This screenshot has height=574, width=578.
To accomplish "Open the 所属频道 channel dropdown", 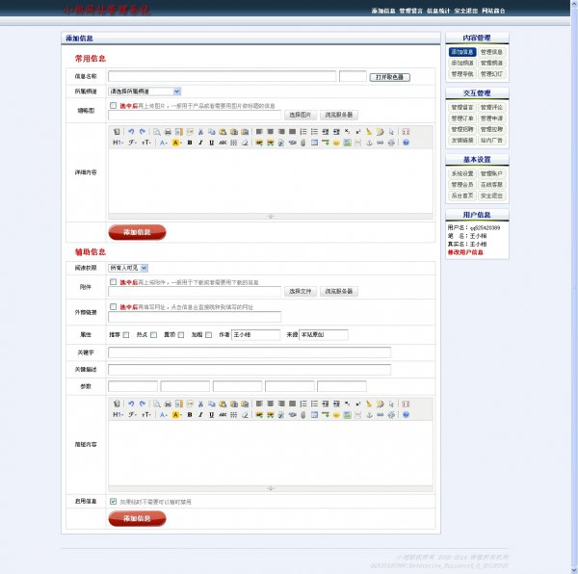I will click(144, 91).
